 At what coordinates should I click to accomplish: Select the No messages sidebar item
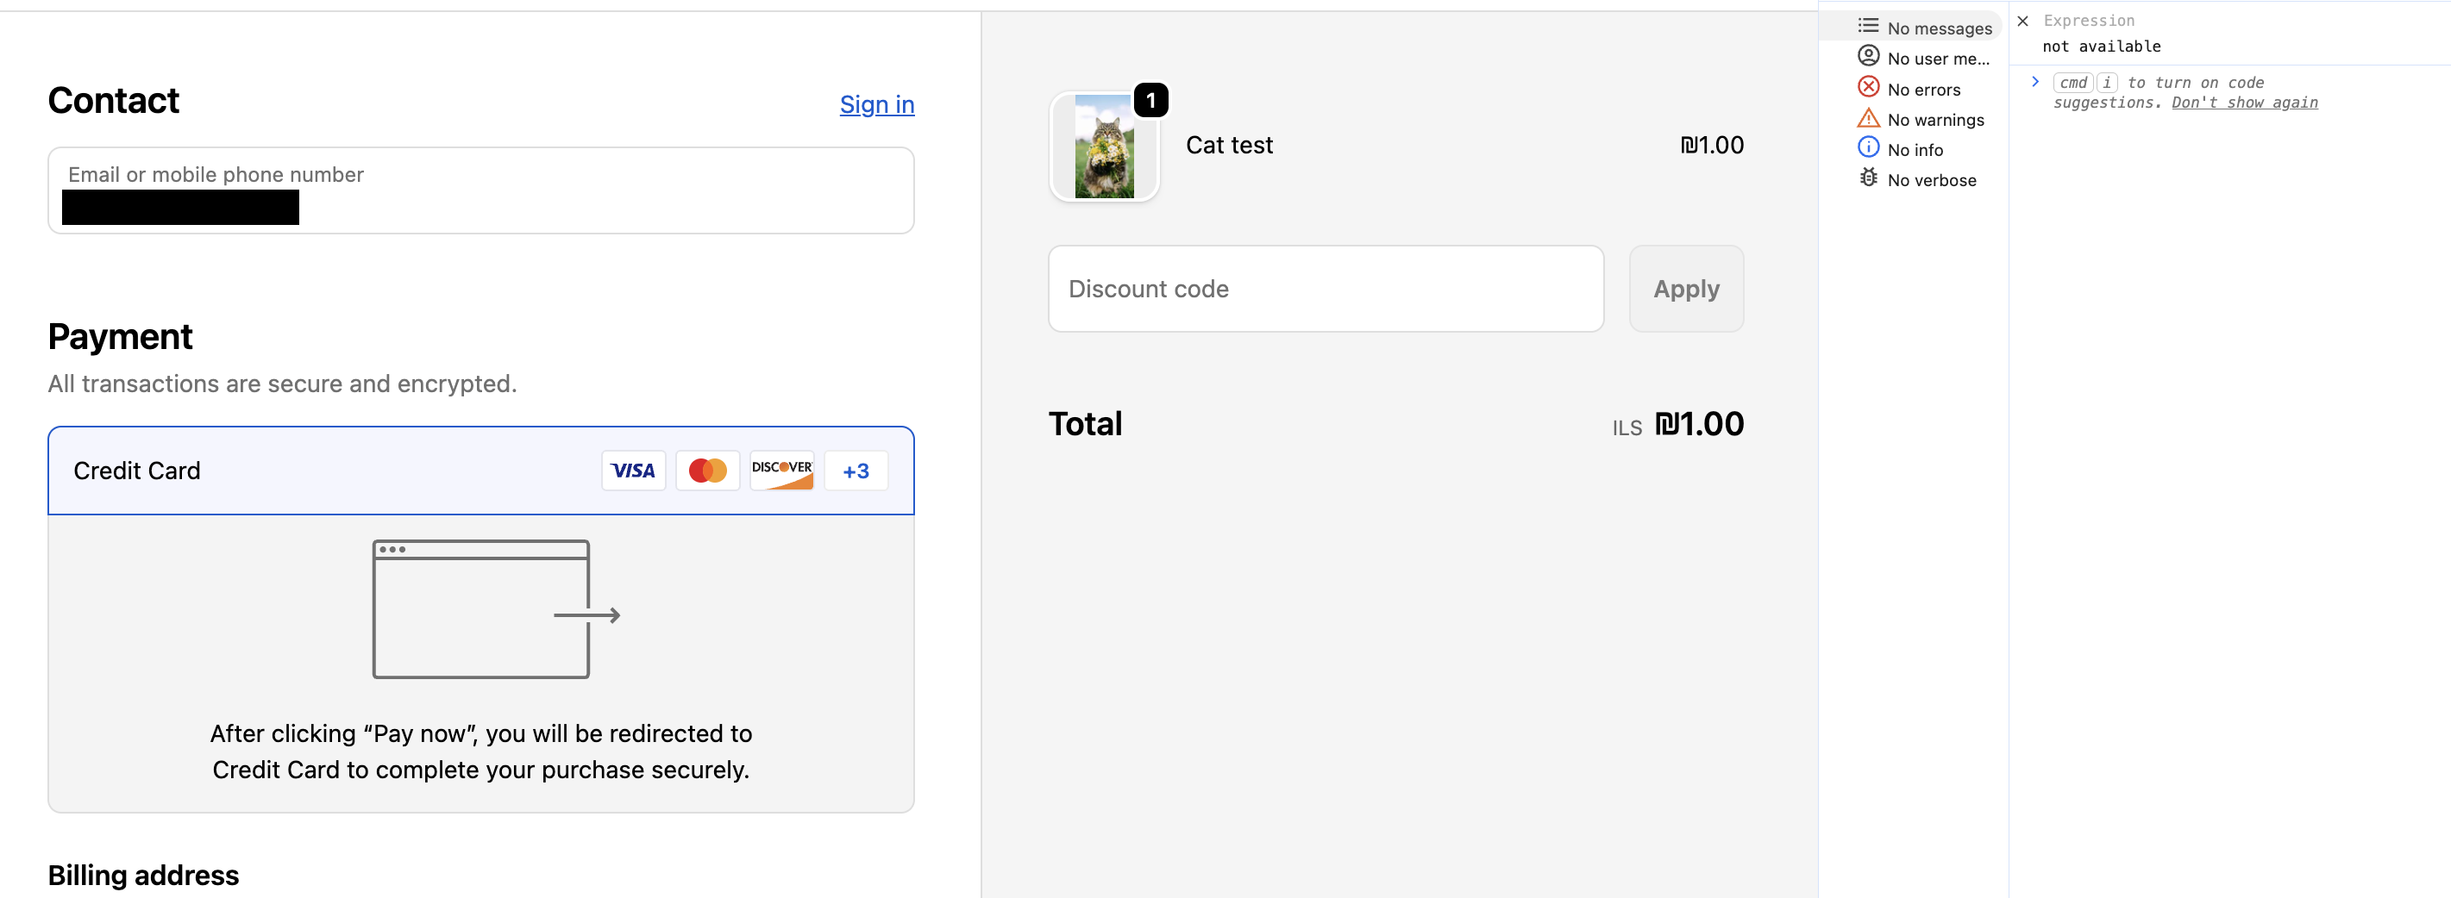(1938, 28)
